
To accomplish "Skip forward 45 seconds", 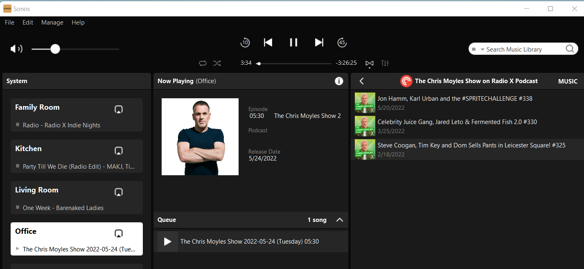I will pyautogui.click(x=342, y=42).
